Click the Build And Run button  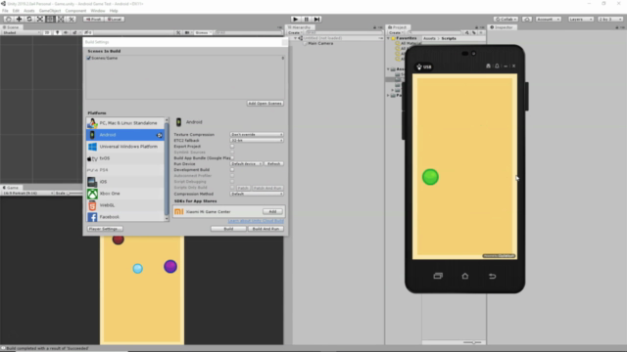coord(265,229)
